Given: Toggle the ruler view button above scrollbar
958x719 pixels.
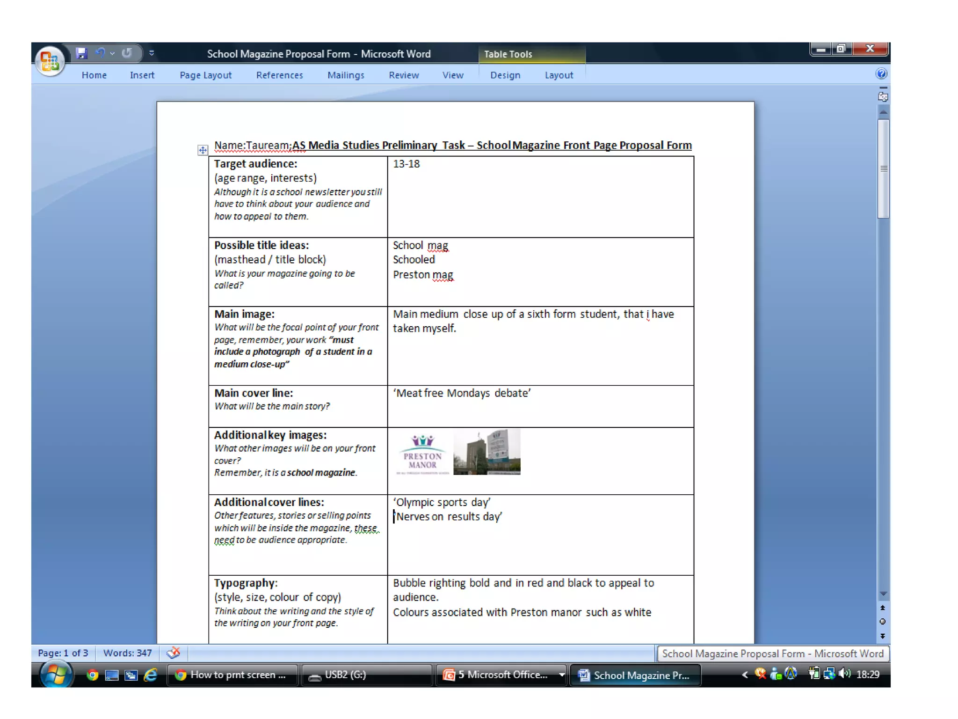Looking at the screenshot, I should point(883,96).
